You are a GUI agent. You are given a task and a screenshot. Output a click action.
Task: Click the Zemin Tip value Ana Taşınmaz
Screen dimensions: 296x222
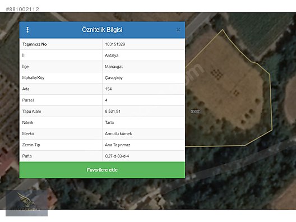click(117, 145)
